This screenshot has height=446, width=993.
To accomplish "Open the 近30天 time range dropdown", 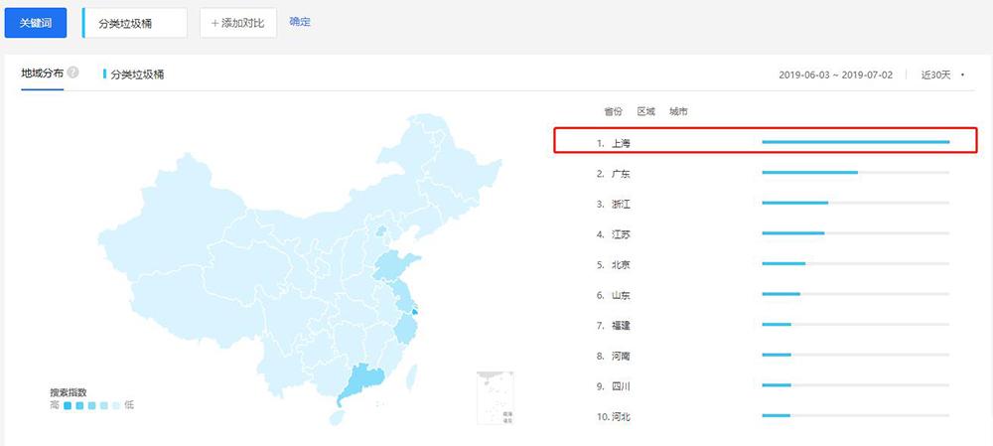I will [x=941, y=74].
